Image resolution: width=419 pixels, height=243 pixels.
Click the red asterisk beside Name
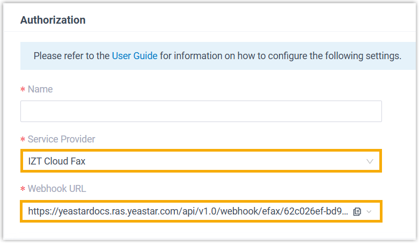click(23, 90)
